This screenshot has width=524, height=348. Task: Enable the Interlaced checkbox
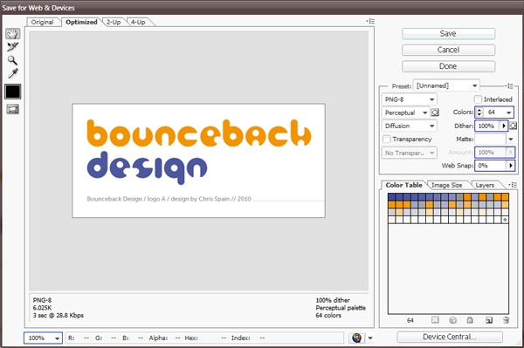(x=478, y=99)
